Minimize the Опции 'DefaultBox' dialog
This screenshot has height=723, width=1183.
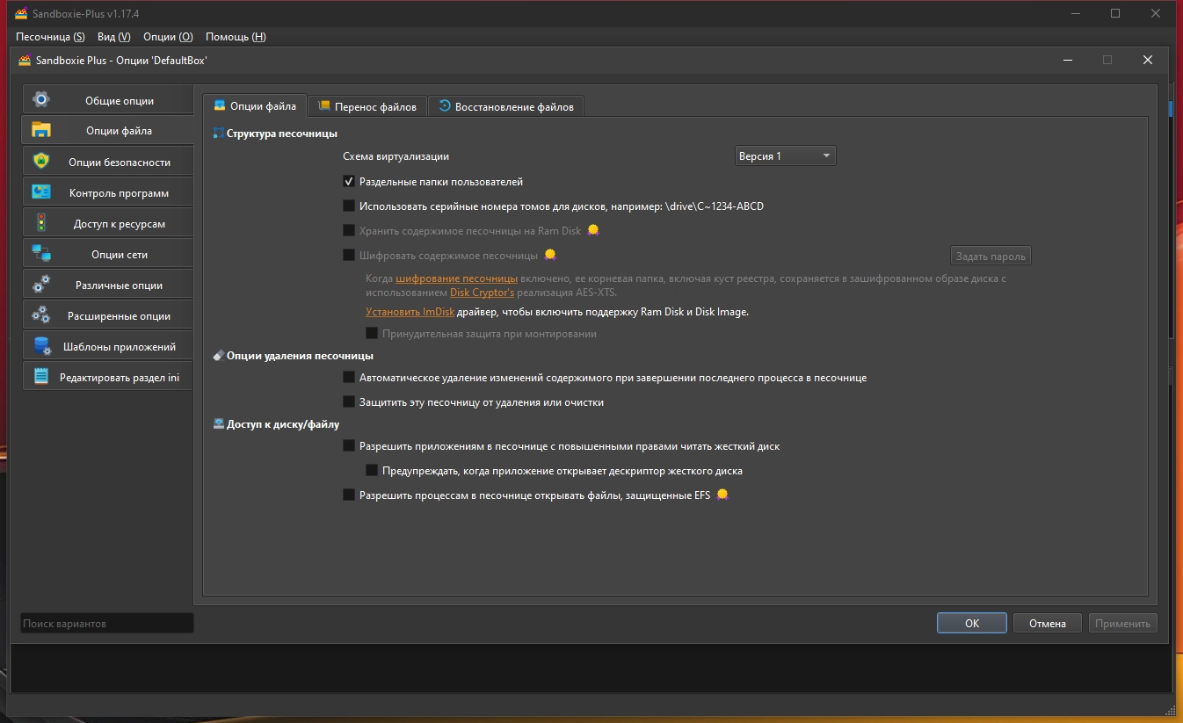point(1067,60)
